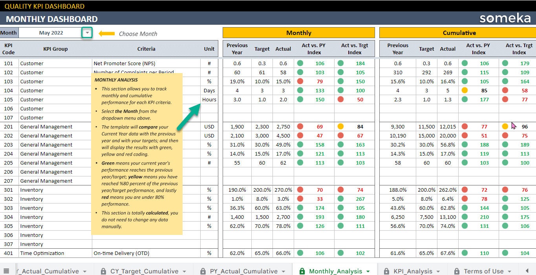Viewport: 536px width, 275px height.
Task: Click the green lock on Monthly_Analysis tab
Action: (302, 271)
